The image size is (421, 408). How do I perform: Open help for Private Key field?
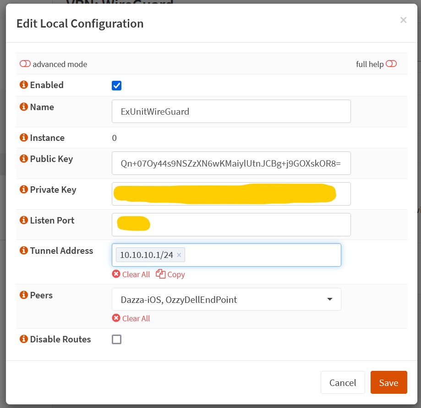(x=23, y=190)
